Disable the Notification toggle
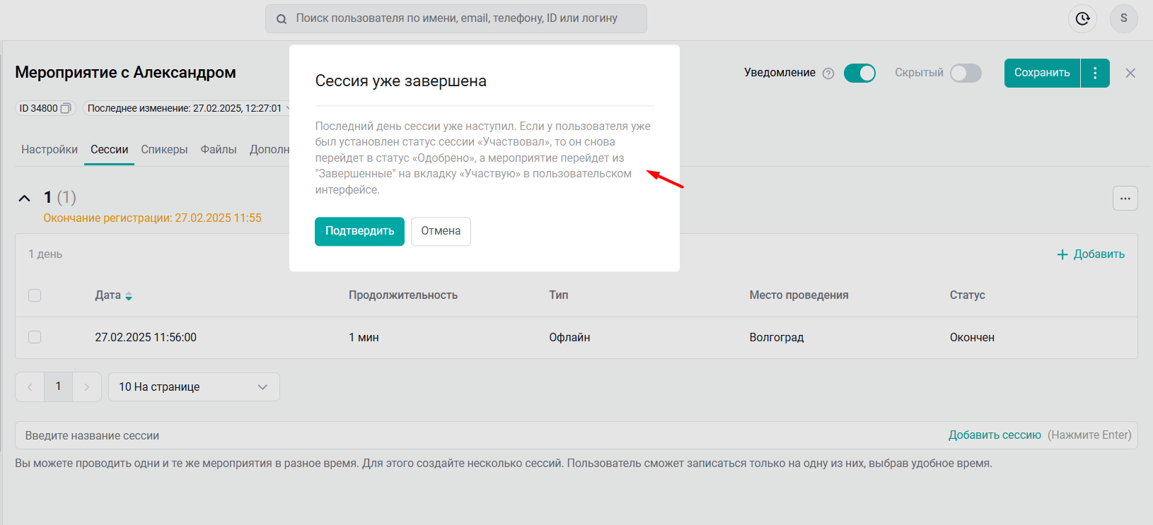The width and height of the screenshot is (1153, 525). click(859, 73)
